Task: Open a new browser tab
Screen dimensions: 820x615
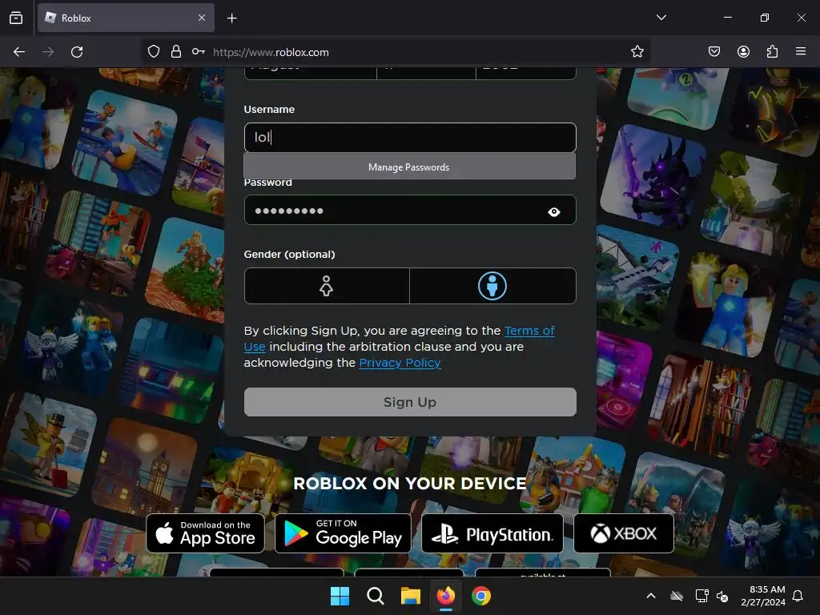Action: pos(231,18)
